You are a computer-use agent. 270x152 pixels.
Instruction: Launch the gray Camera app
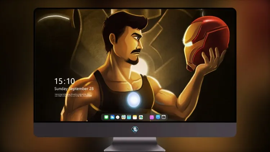click(164, 117)
